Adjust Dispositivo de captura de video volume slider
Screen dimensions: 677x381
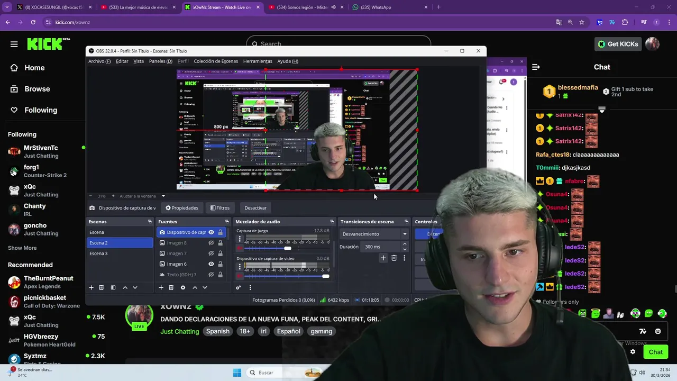[x=326, y=276]
